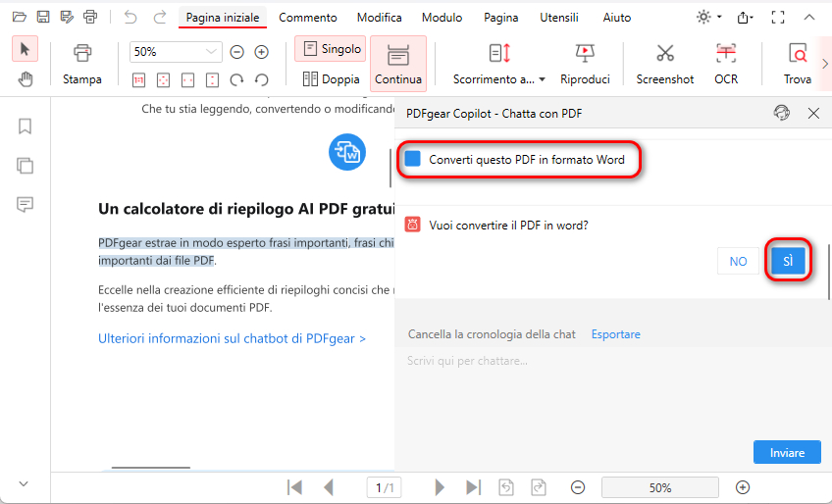The height and width of the screenshot is (504, 832).
Task: Redo the last action
Action: pyautogui.click(x=159, y=17)
